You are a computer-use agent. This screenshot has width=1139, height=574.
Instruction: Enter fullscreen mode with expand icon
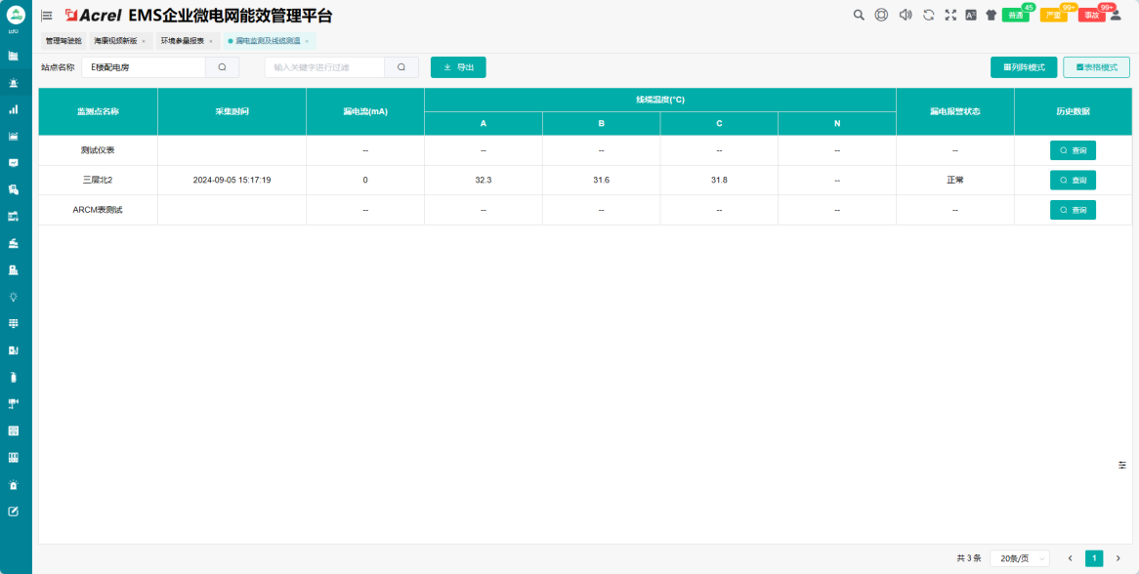[950, 15]
